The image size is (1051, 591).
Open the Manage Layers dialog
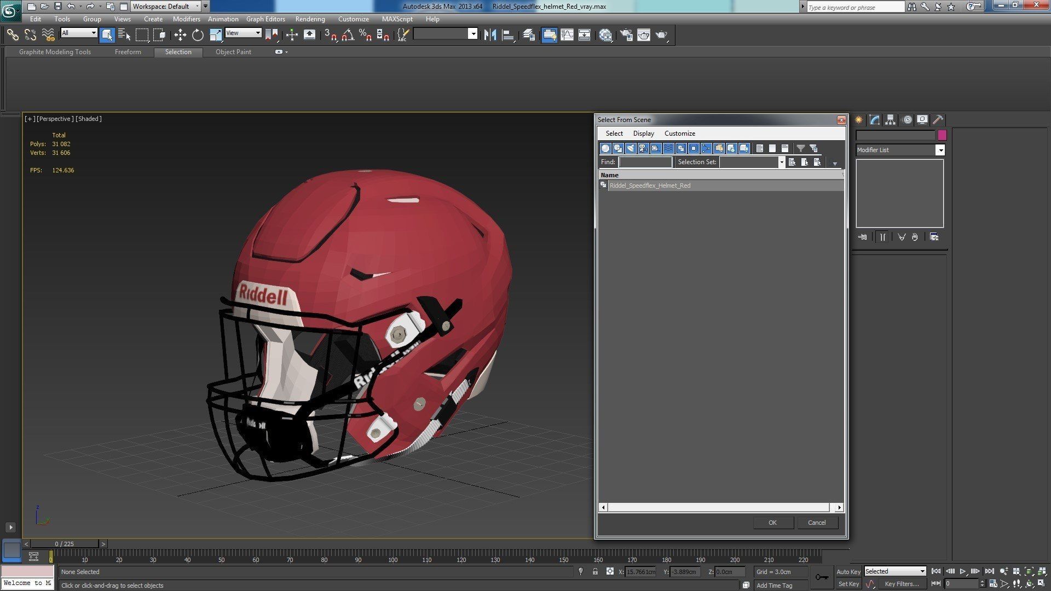529,35
